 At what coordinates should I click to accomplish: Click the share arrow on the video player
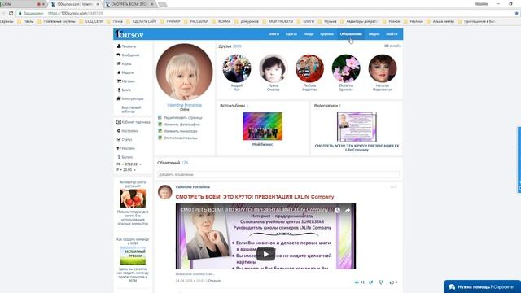[348, 210]
